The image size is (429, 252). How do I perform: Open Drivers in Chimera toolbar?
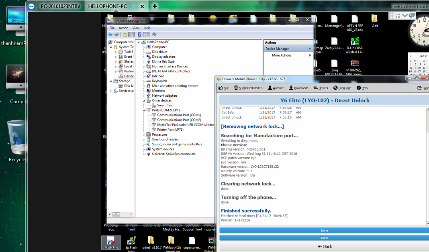pos(321,88)
